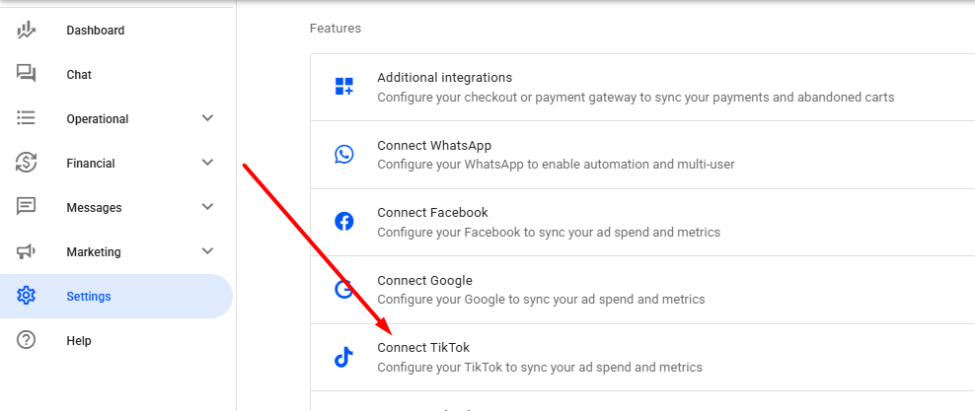Click the Financial dollar-sync icon
The height and width of the screenshot is (411, 975).
(x=27, y=164)
